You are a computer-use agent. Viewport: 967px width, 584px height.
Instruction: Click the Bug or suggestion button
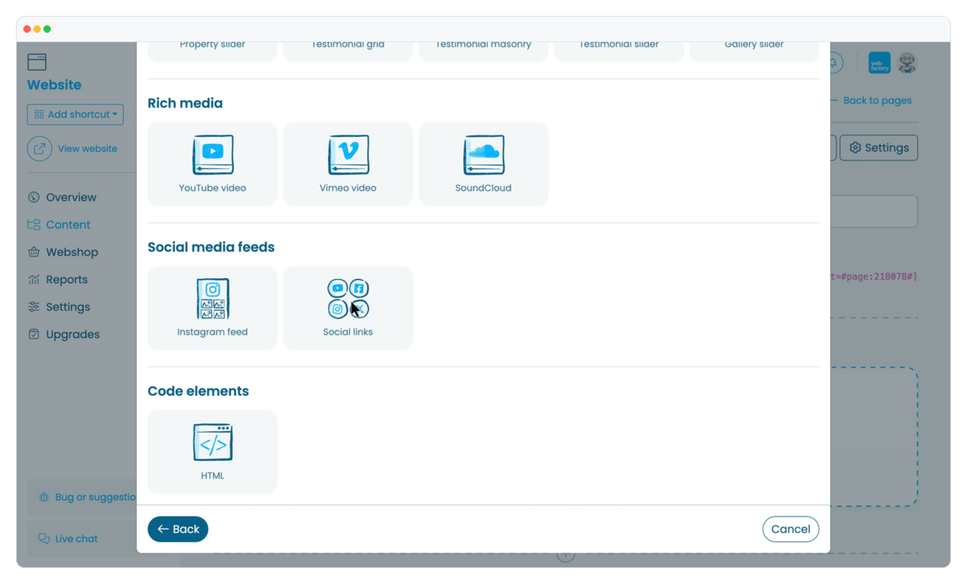tap(82, 497)
